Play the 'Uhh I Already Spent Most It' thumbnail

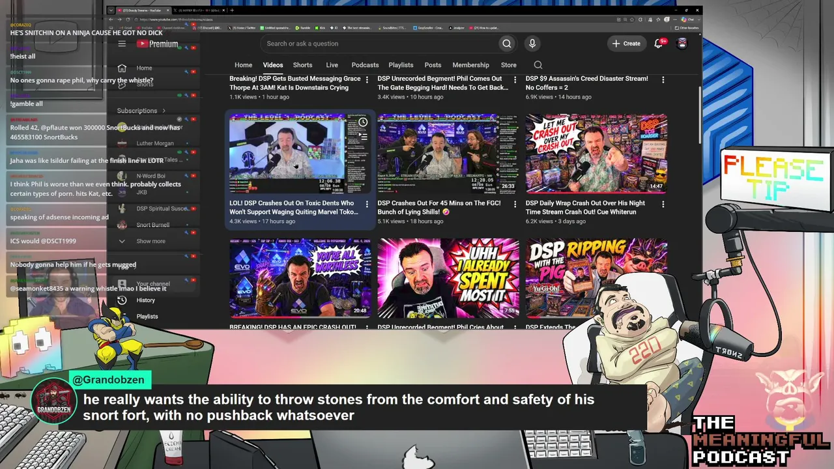point(448,278)
